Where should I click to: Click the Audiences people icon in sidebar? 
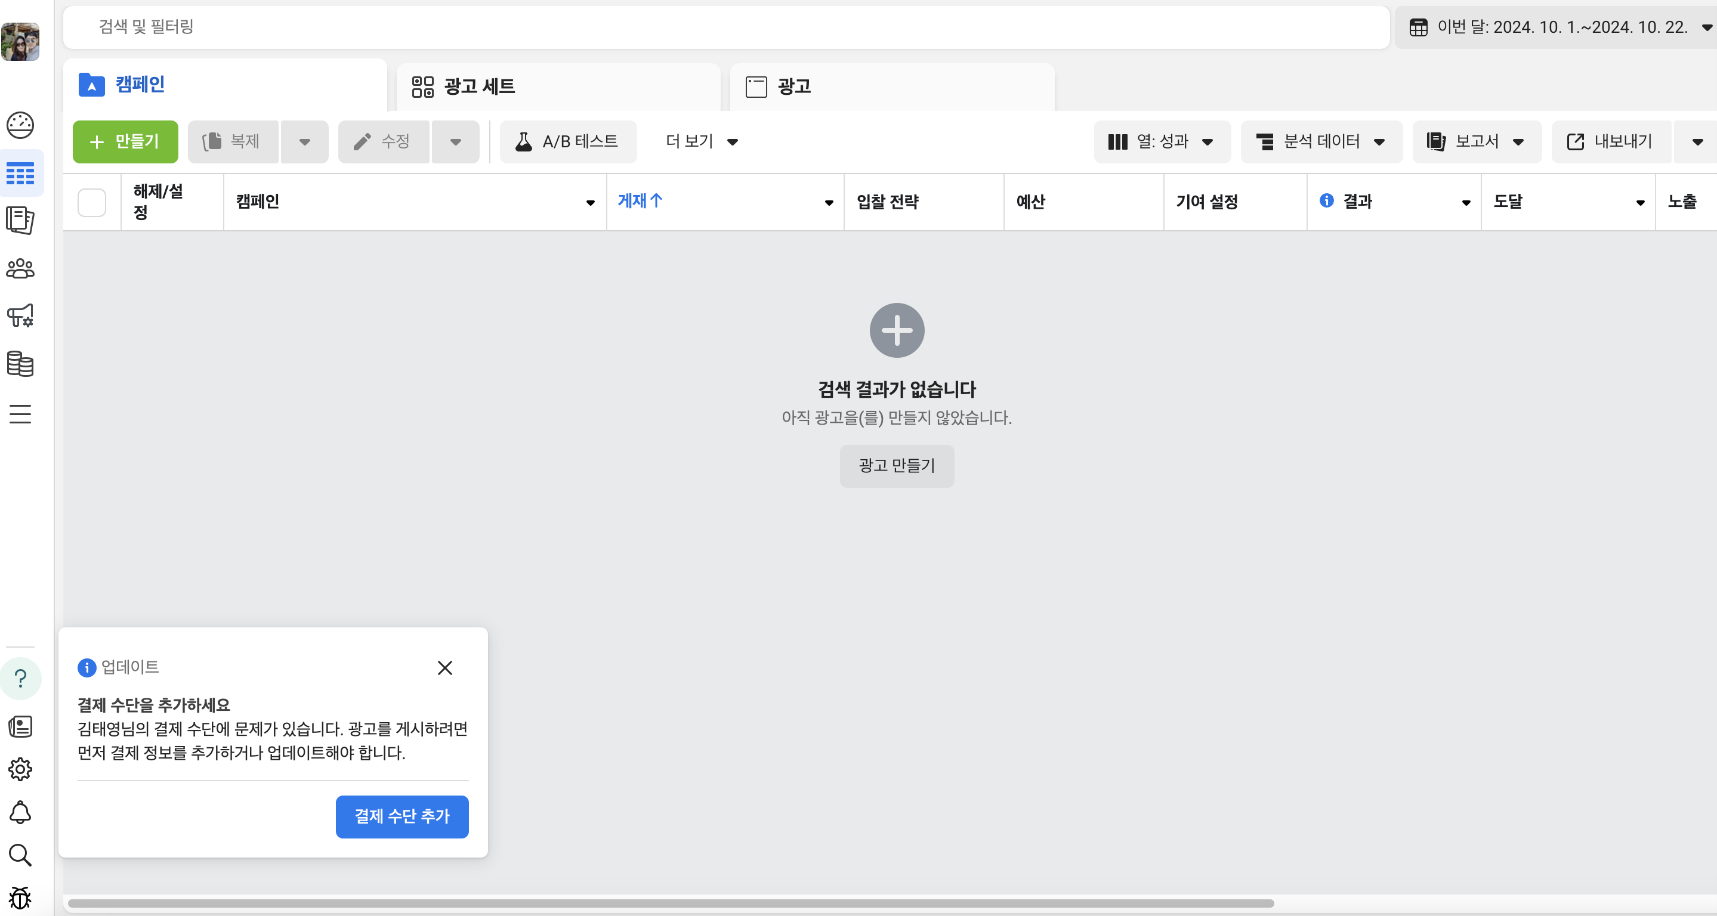20,268
